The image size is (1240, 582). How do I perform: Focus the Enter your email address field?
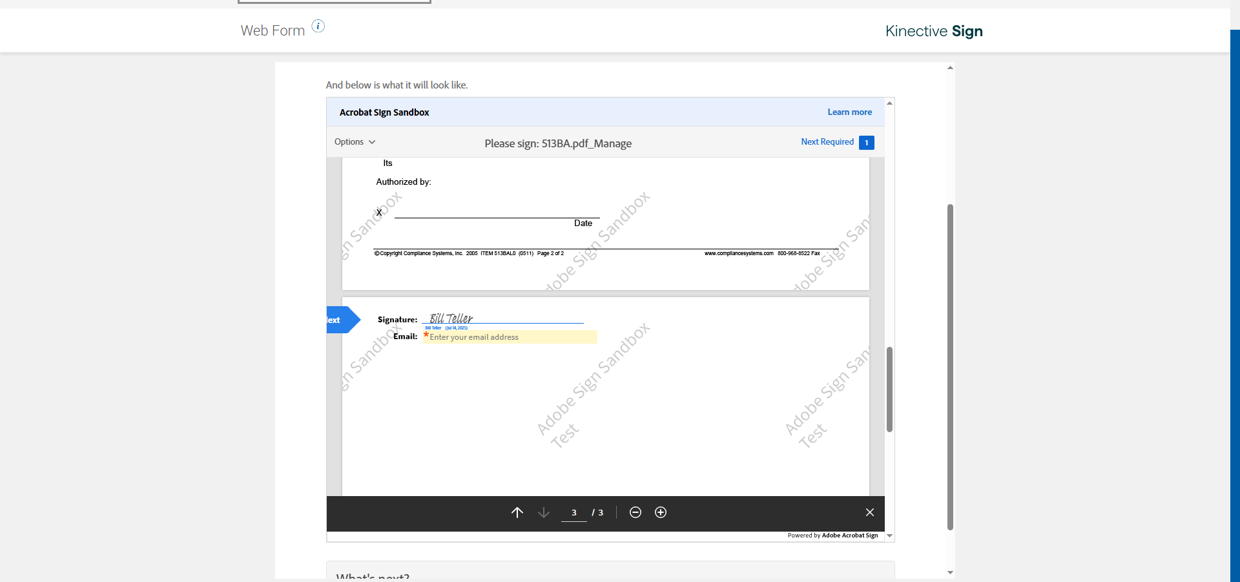(510, 337)
